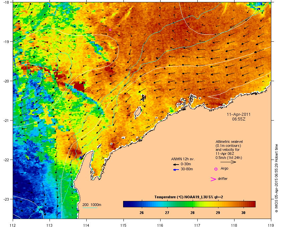Screen dimensions: 281x227
Task: Click the blue 30-80m arrow in the legend
Action: tap(176, 170)
